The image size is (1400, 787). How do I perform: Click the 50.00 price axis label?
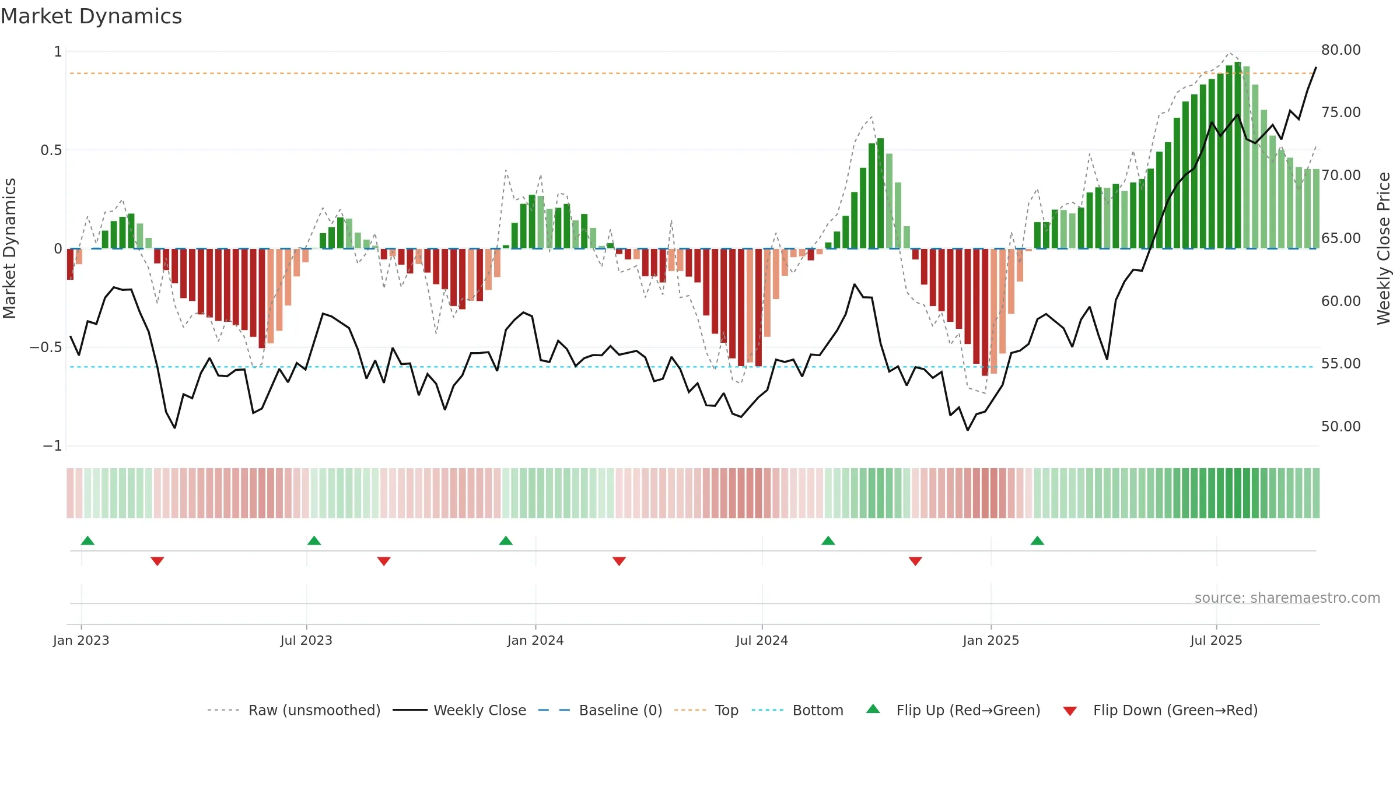coord(1341,426)
